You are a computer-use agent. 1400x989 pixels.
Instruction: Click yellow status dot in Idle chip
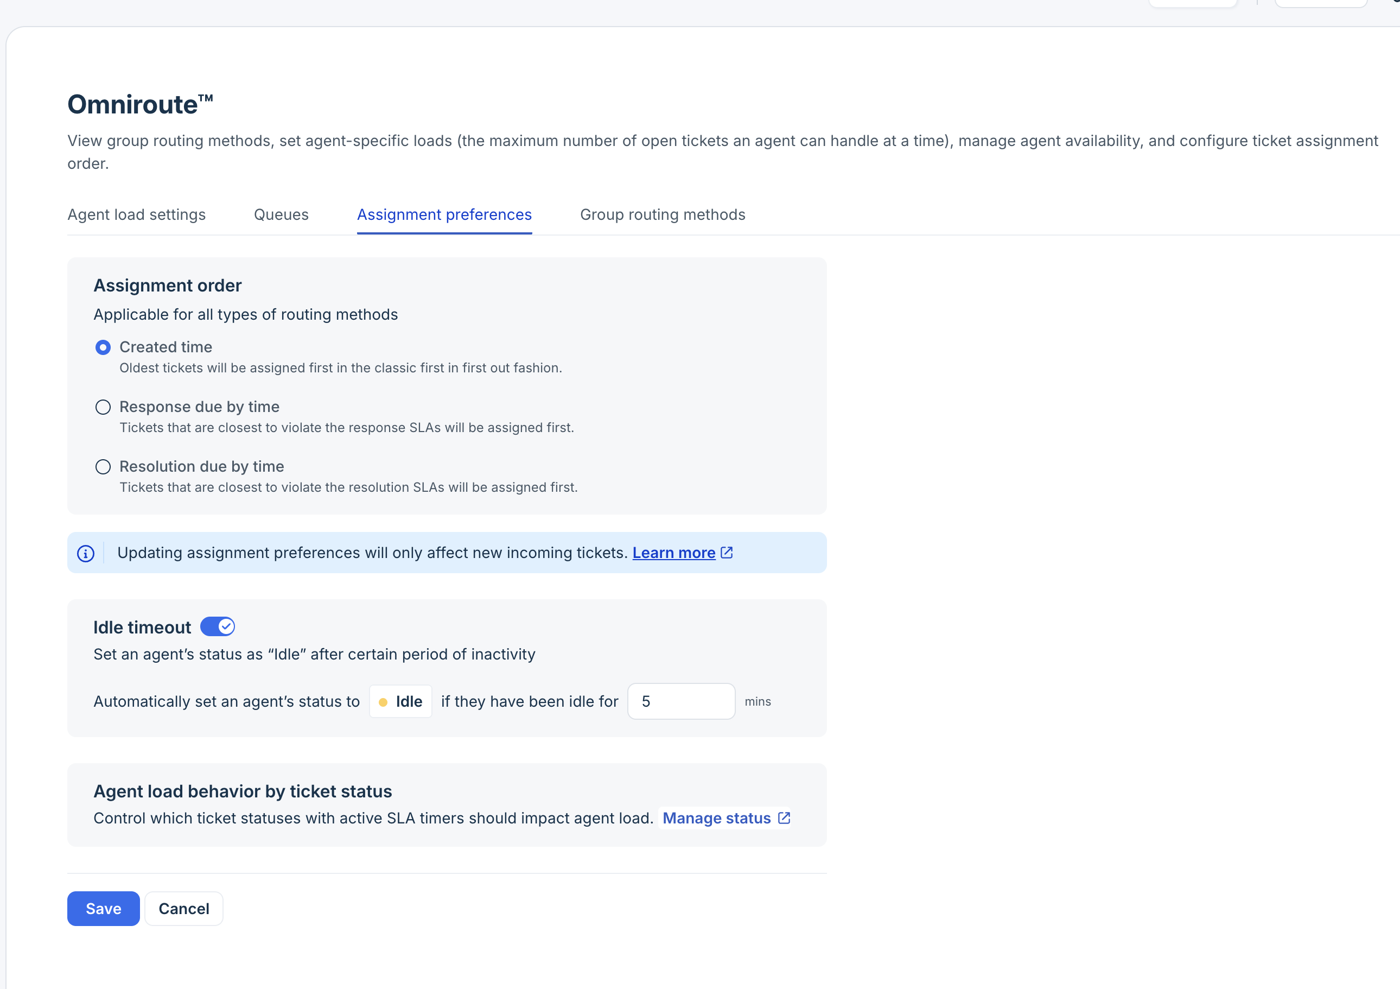tap(383, 702)
